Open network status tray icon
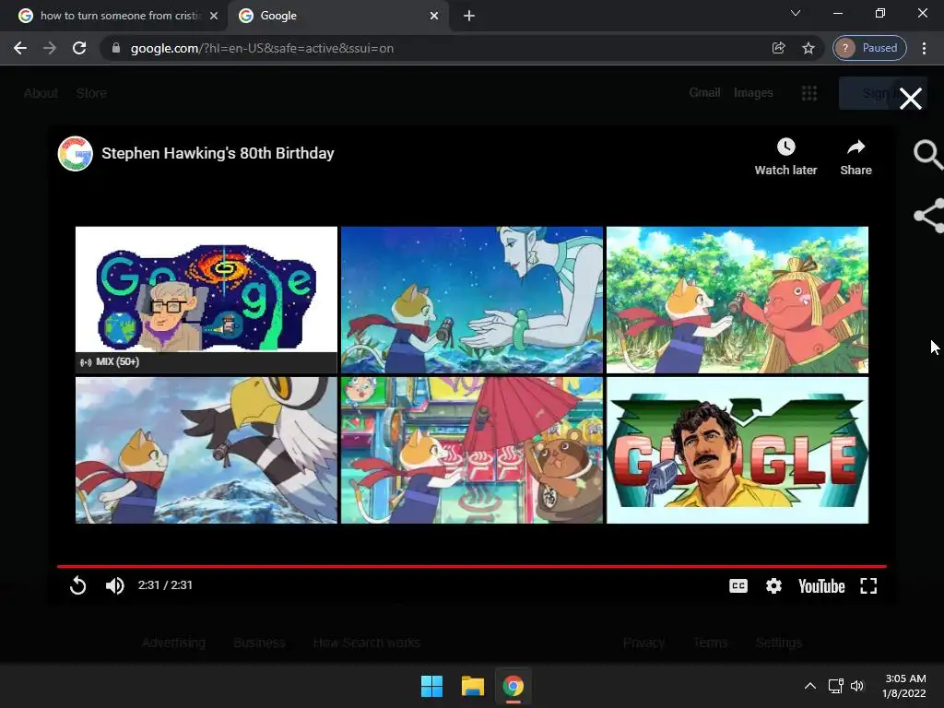This screenshot has width=944, height=708. point(835,686)
